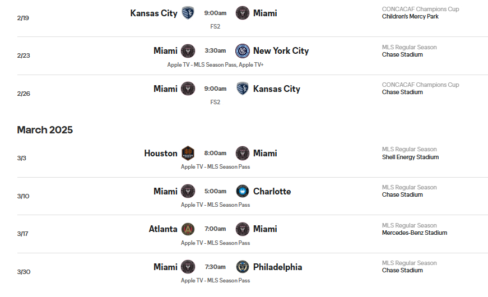Viewport: 488px width, 297px height.
Task: Open the New York City team name link
Action: 281,51
